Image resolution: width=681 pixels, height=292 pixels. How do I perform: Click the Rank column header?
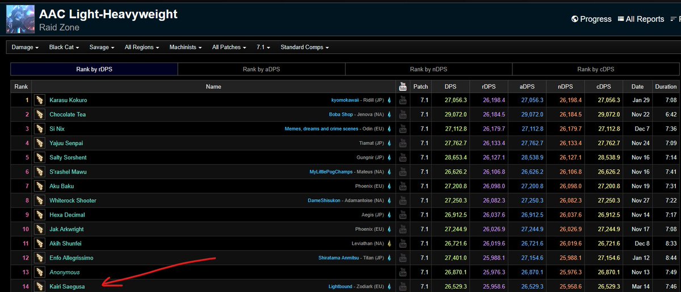tap(21, 87)
